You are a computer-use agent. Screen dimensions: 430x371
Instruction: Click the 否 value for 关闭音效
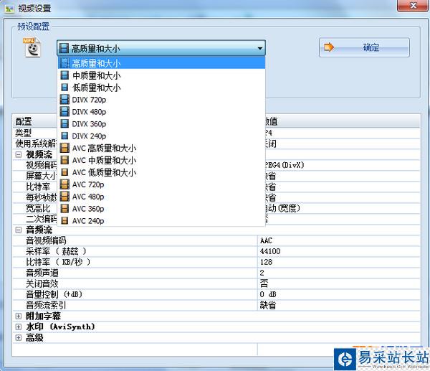pos(264,283)
